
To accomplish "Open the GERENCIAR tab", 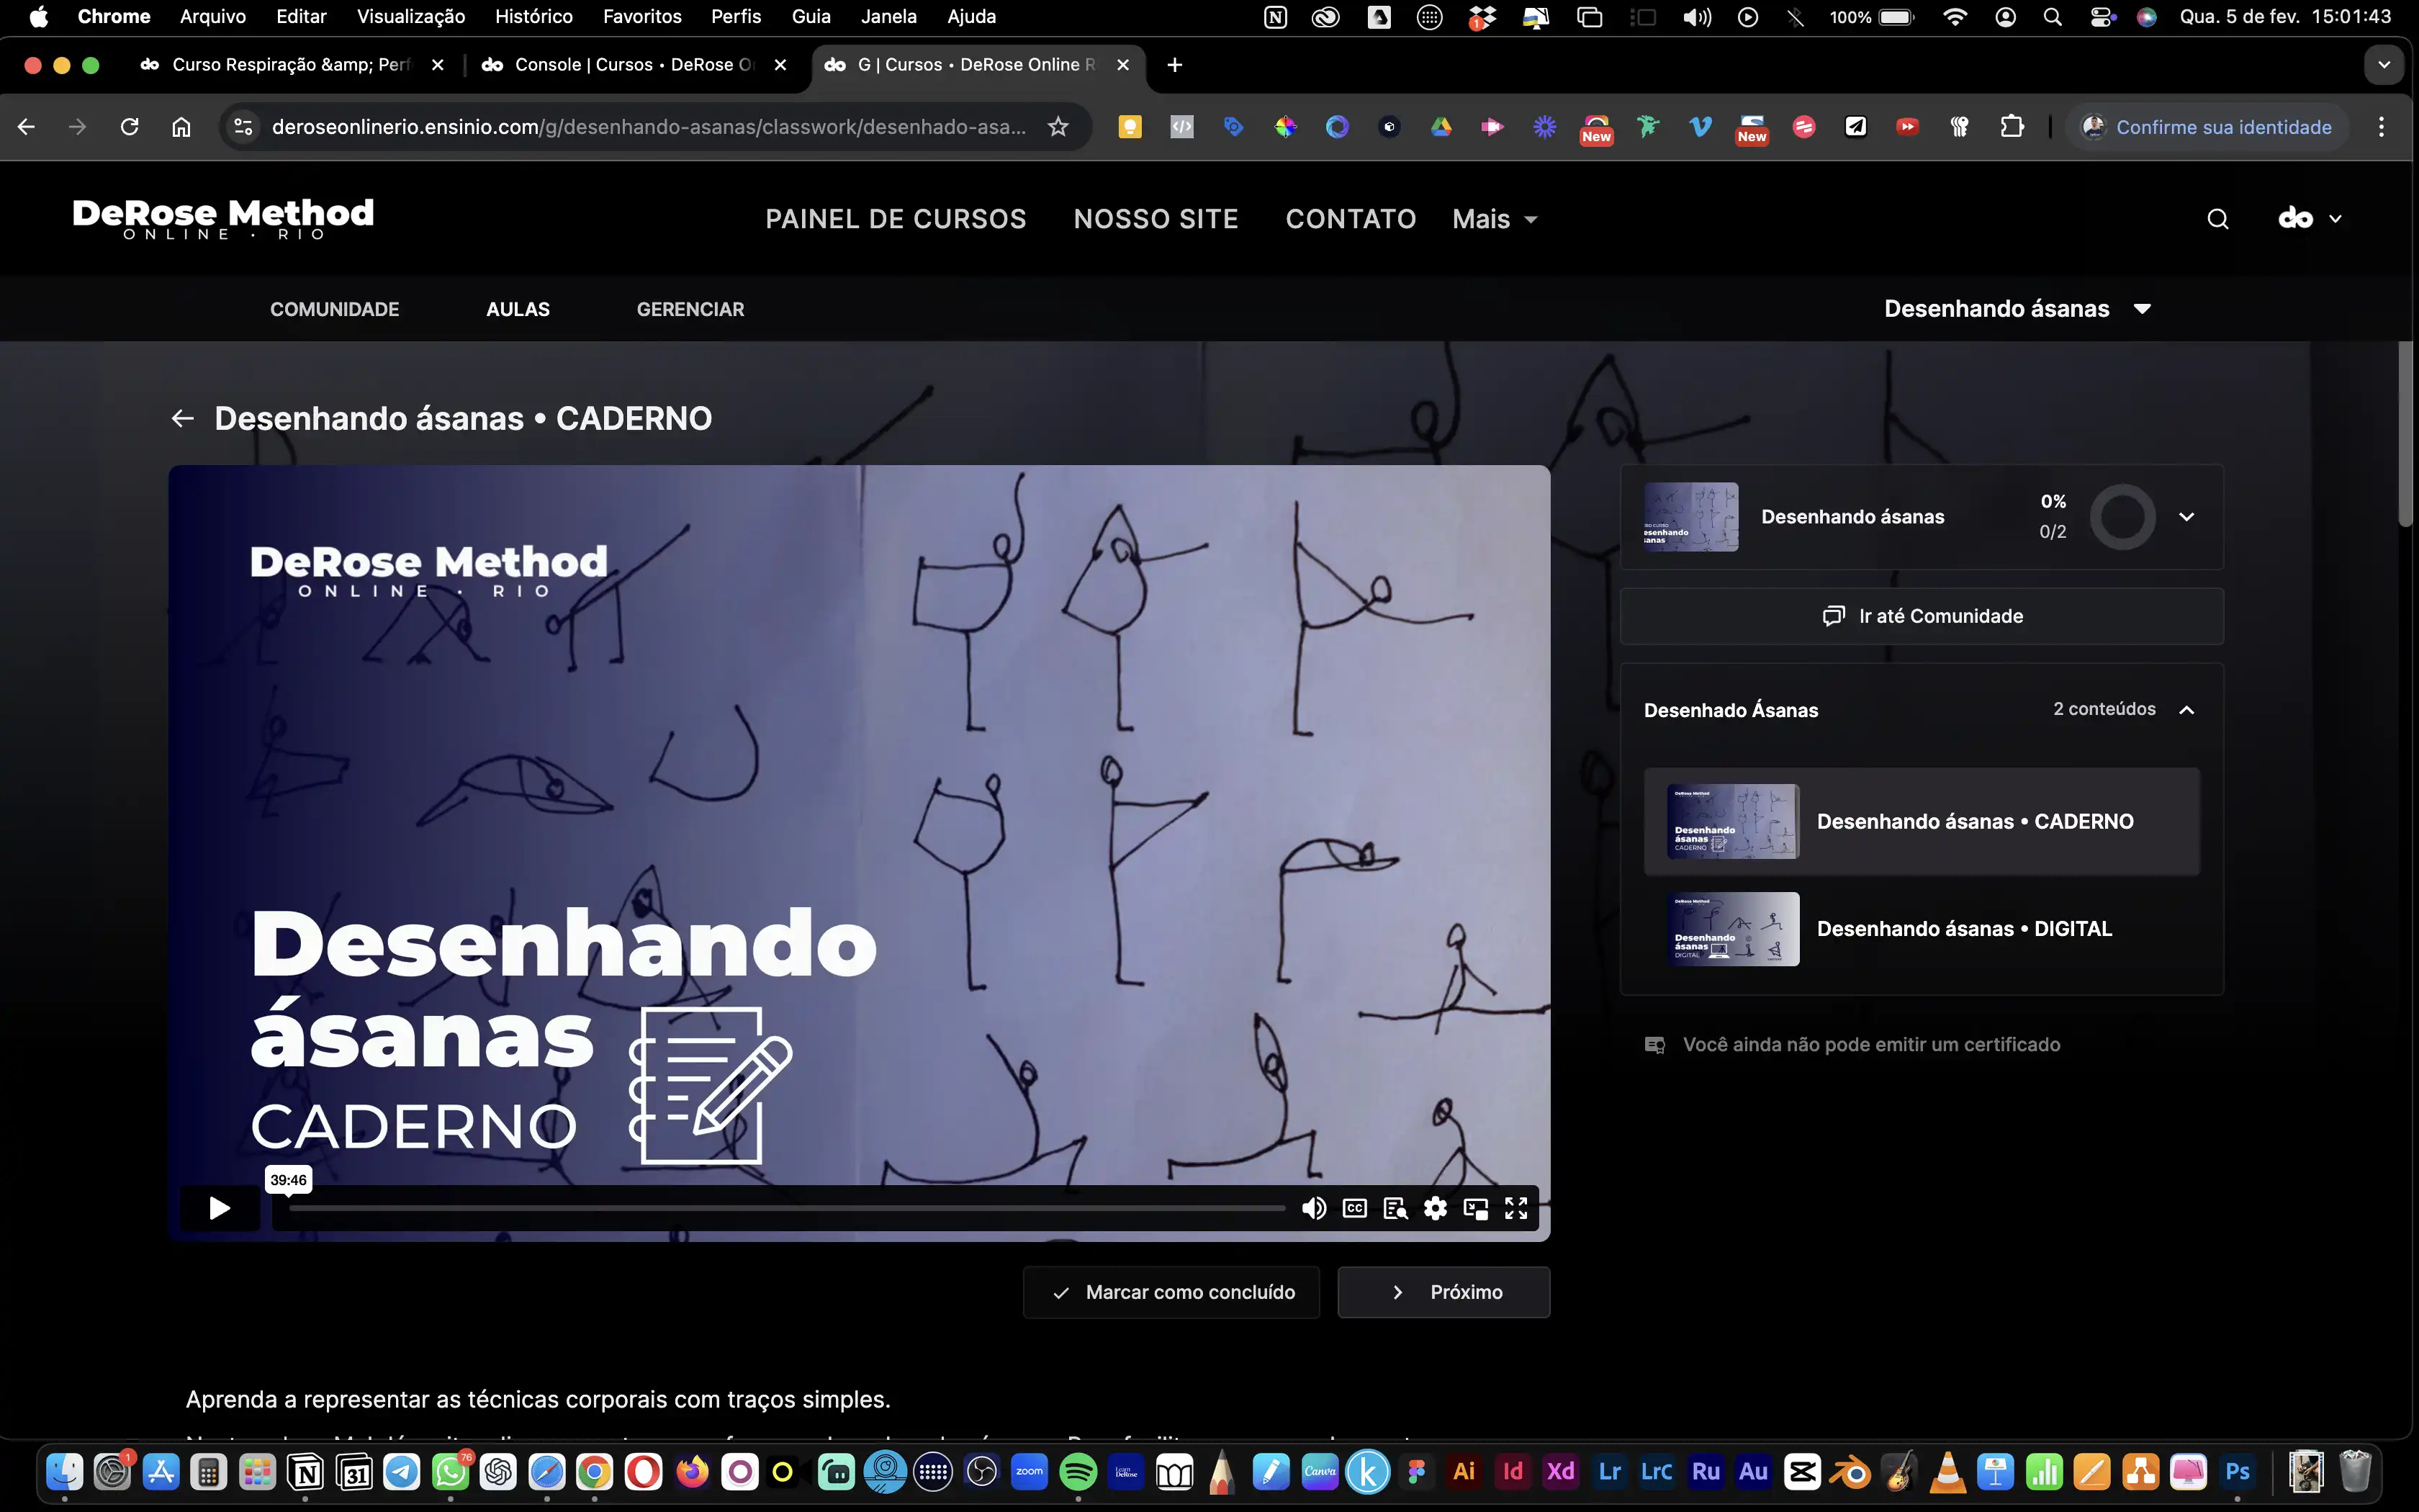I will click(x=690, y=309).
